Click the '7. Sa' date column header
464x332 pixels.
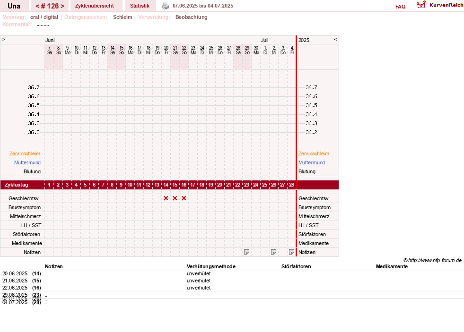pos(49,50)
